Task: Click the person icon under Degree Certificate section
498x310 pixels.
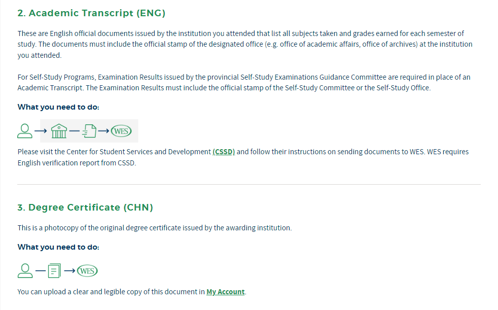Action: (x=25, y=271)
